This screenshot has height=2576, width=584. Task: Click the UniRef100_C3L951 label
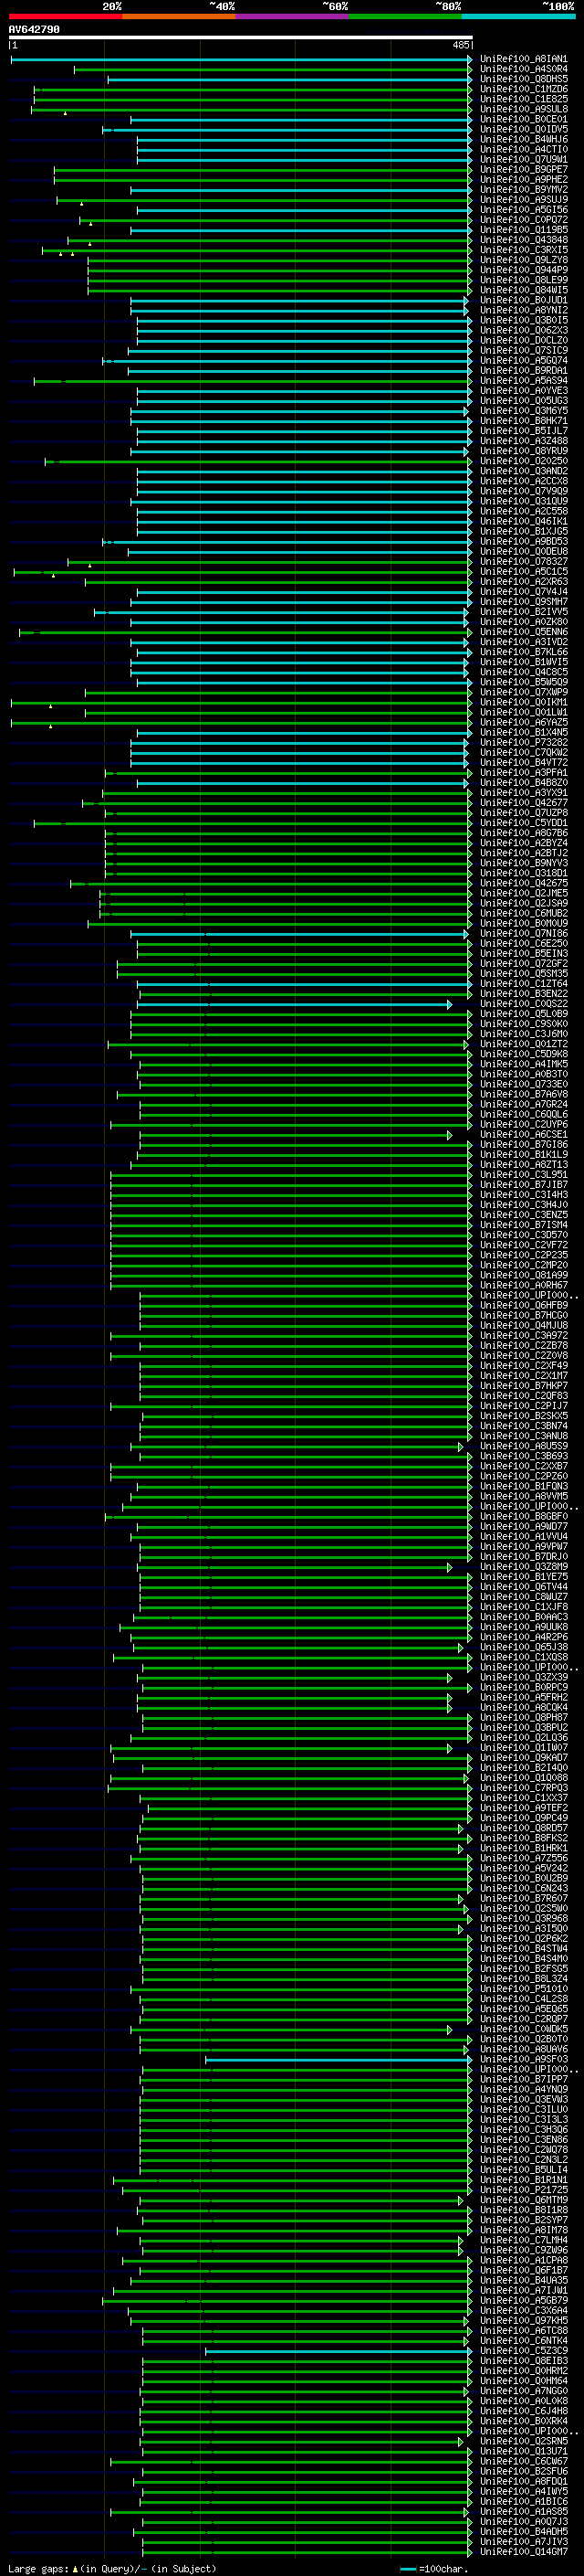point(523,1175)
